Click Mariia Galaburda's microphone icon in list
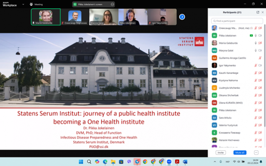 point(256,43)
